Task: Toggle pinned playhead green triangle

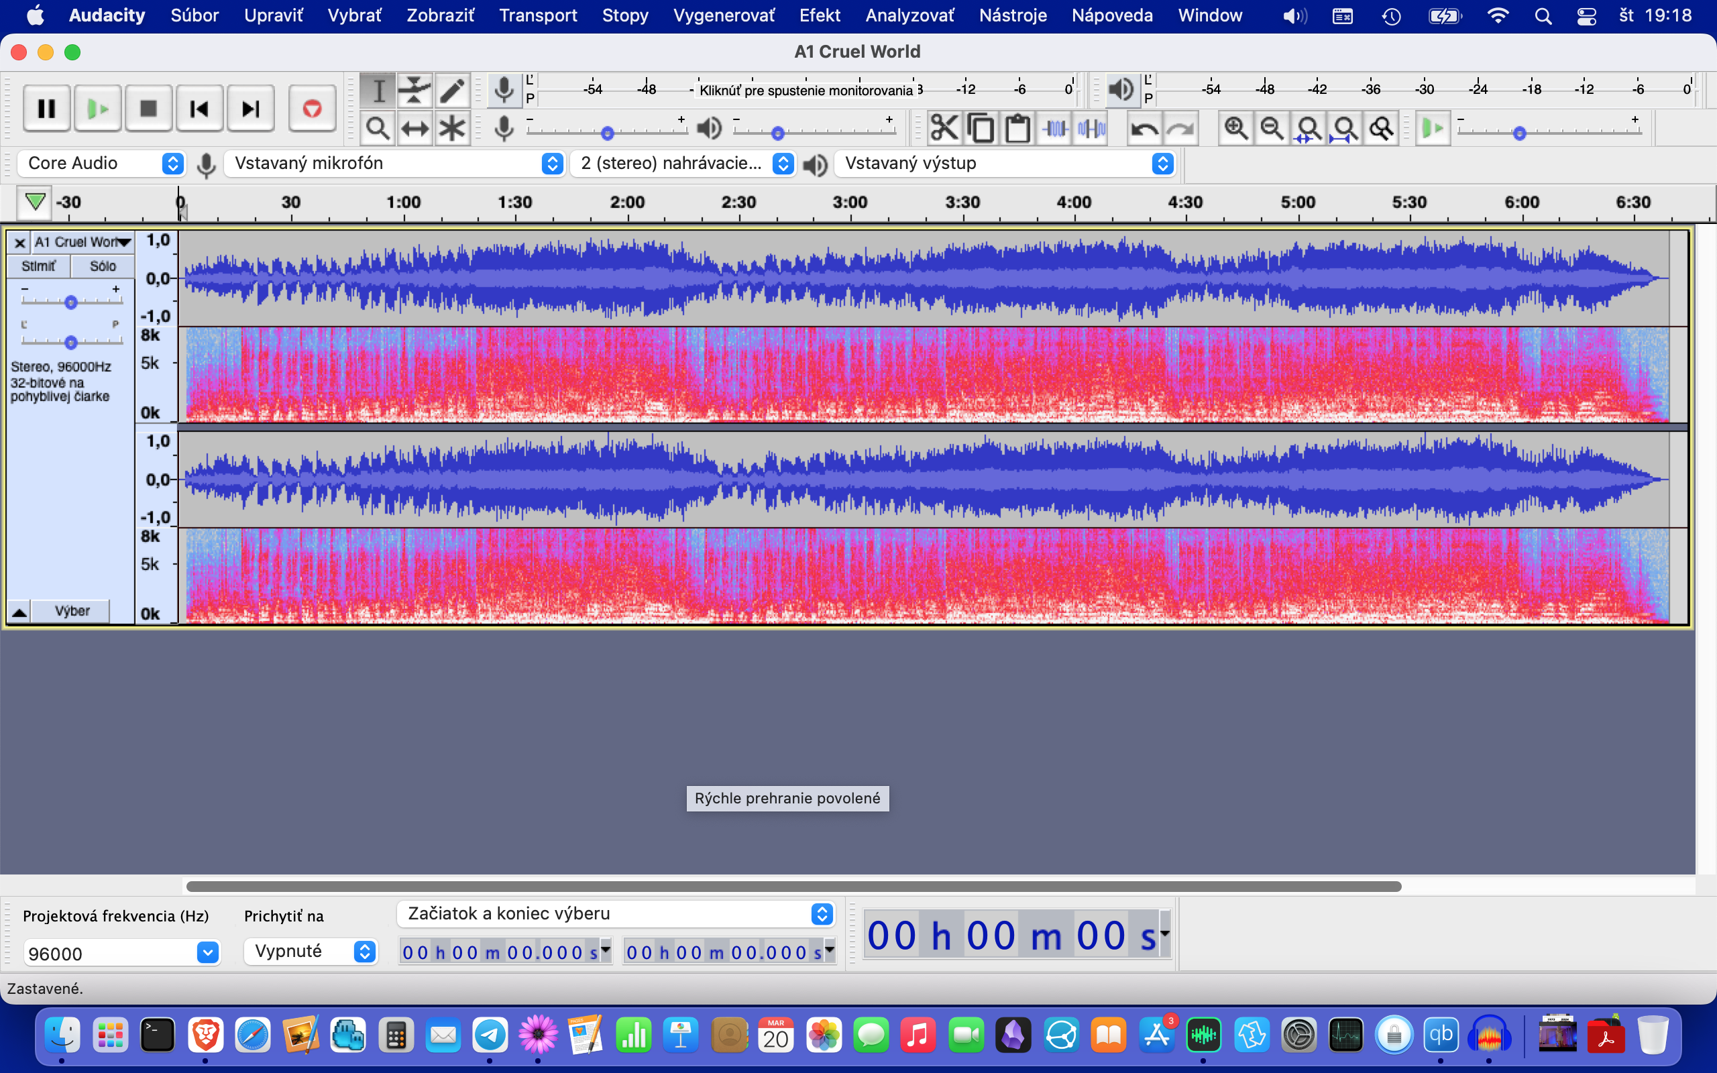Action: [x=34, y=203]
